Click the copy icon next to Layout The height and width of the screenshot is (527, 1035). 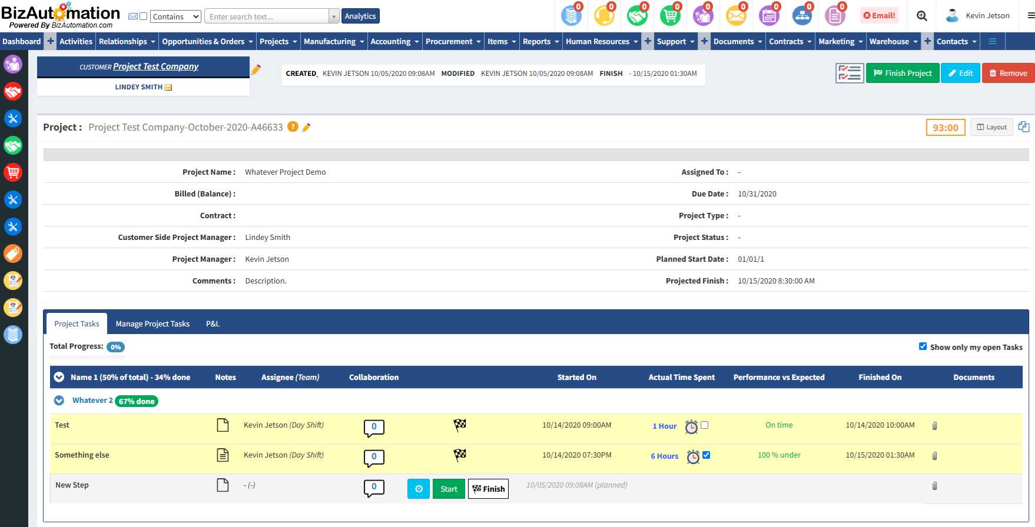point(1024,127)
